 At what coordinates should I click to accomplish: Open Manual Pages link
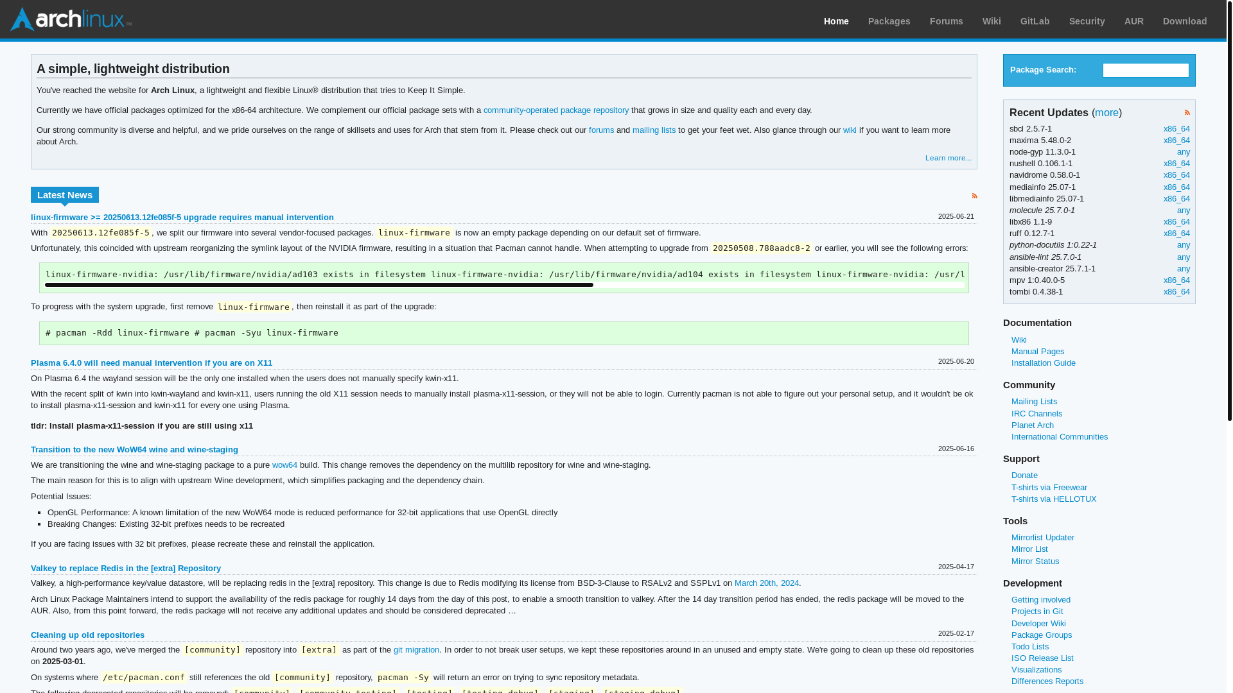point(1037,352)
